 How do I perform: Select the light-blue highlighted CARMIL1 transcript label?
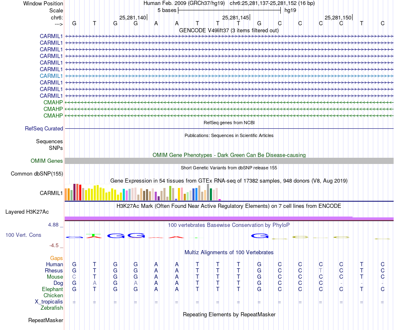51,76
